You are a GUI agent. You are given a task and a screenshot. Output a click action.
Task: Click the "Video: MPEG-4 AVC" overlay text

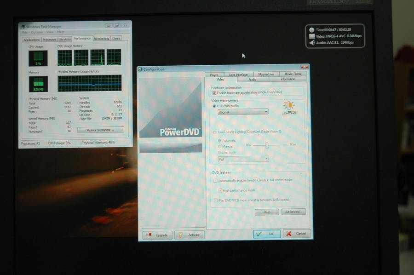tap(339, 36)
